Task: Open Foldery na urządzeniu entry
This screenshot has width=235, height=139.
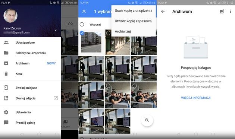Action: point(31,53)
